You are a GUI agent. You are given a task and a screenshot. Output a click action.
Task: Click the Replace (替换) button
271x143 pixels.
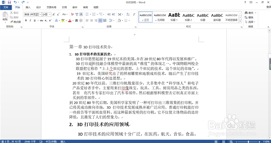[x=249, y=17]
